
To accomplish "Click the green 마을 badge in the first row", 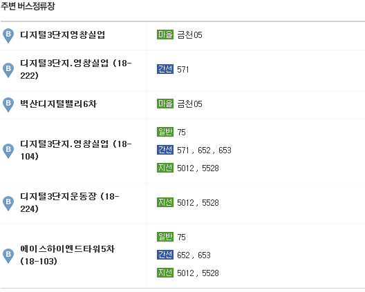I will pyautogui.click(x=165, y=35).
